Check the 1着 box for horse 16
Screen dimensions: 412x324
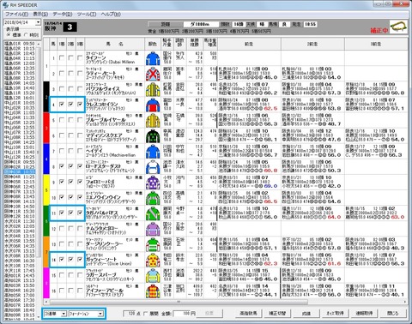pos(62,291)
